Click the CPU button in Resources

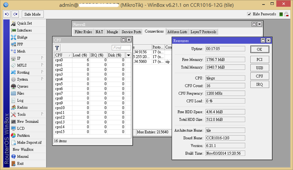pos(260,76)
